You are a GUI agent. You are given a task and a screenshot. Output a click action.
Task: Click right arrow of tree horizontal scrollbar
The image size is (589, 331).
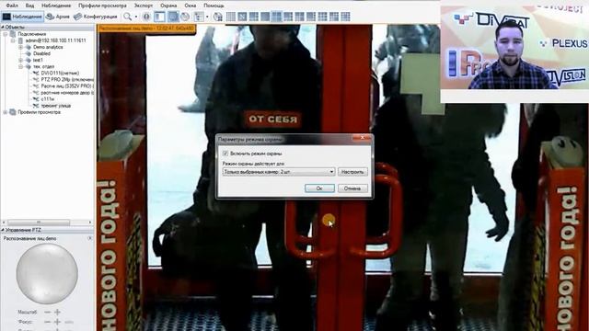pos(90,223)
